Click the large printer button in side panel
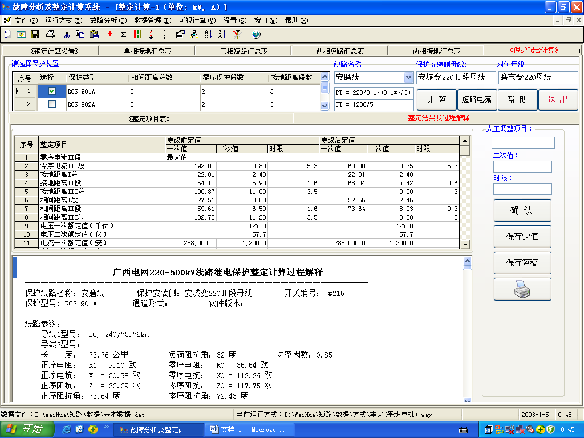 [522, 289]
